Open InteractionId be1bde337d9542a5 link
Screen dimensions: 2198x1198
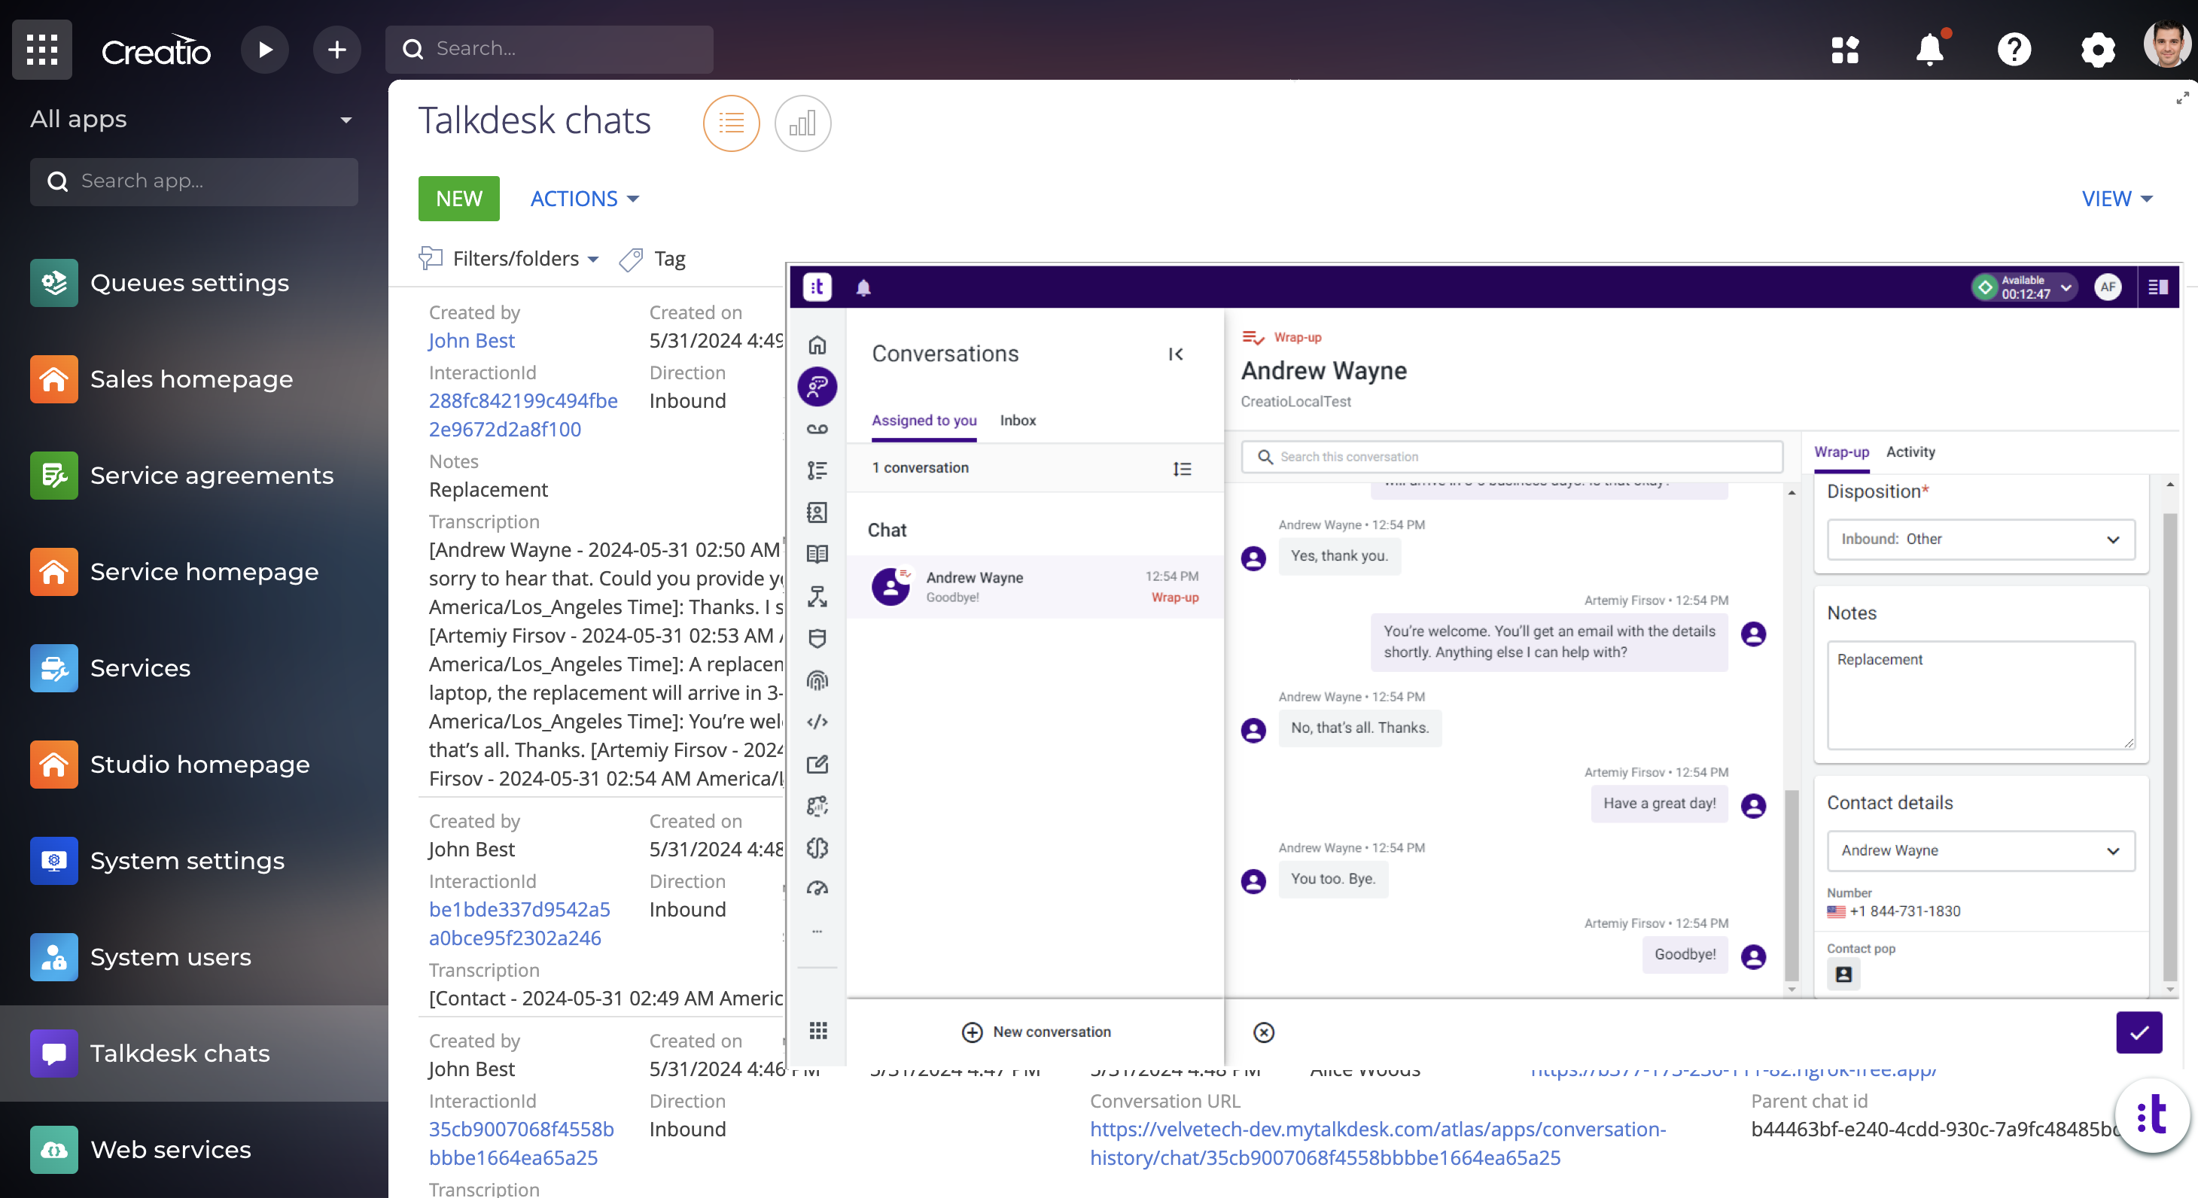coord(519,923)
